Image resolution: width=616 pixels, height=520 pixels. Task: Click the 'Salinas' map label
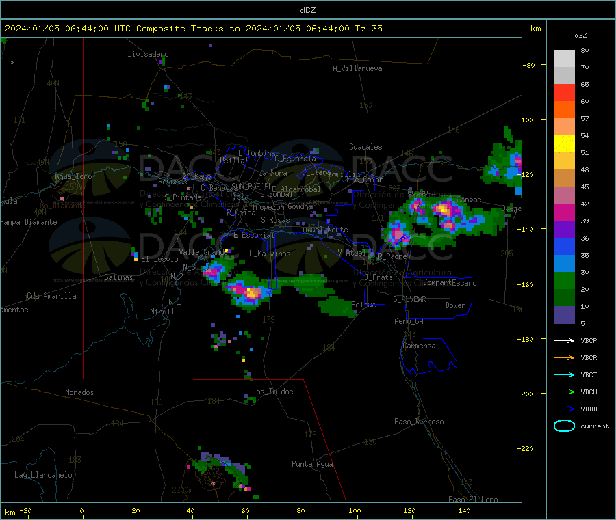point(118,277)
